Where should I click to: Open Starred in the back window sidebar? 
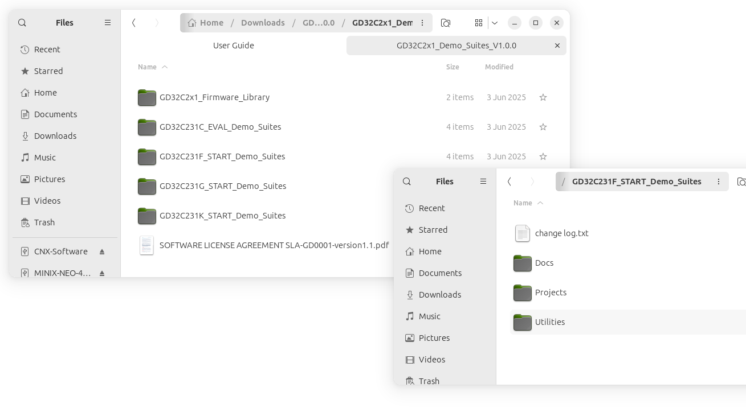point(64,71)
